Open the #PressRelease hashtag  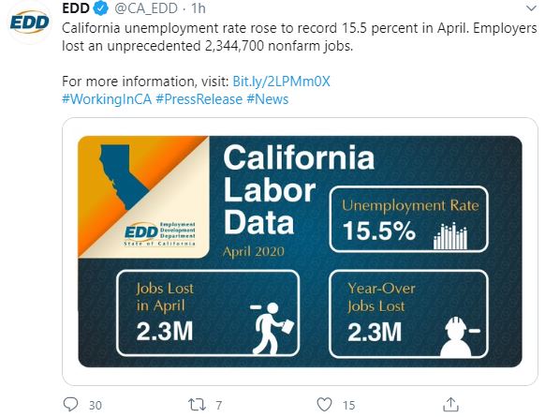pyautogui.click(x=199, y=99)
